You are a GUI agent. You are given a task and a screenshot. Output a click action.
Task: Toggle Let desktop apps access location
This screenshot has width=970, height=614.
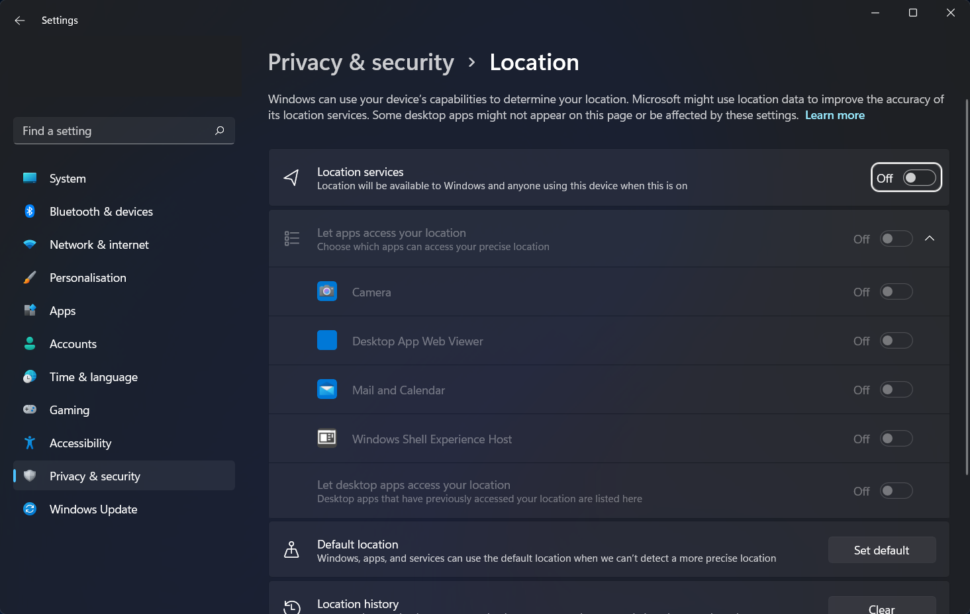(896, 491)
